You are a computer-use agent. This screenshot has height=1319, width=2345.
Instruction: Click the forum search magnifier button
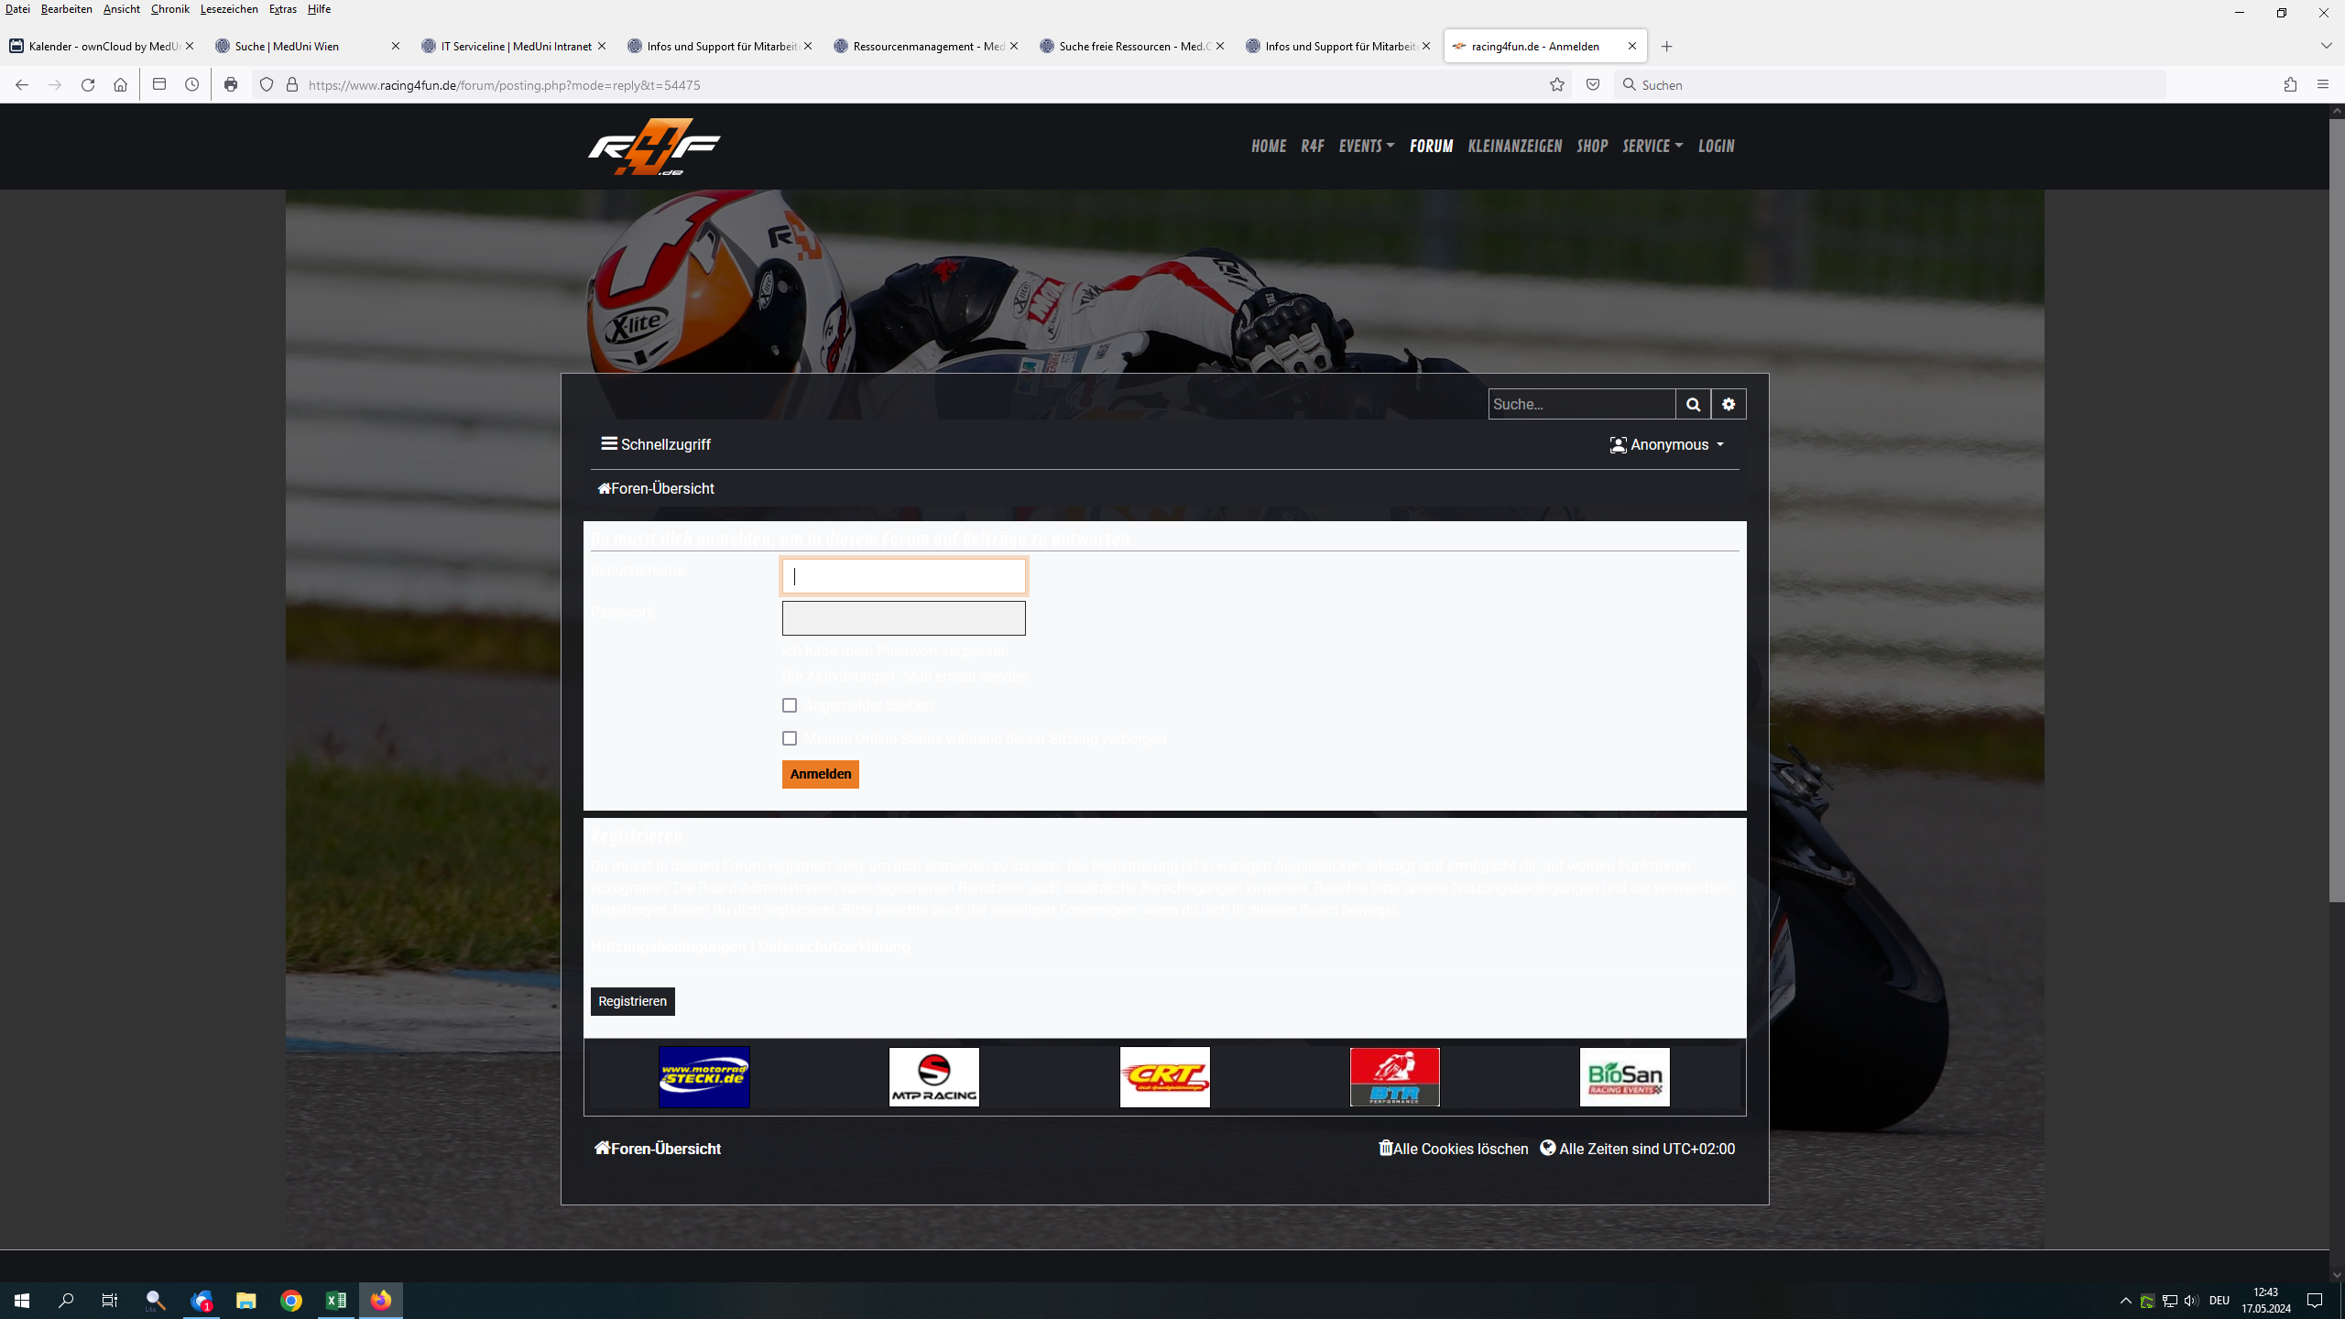(1693, 404)
